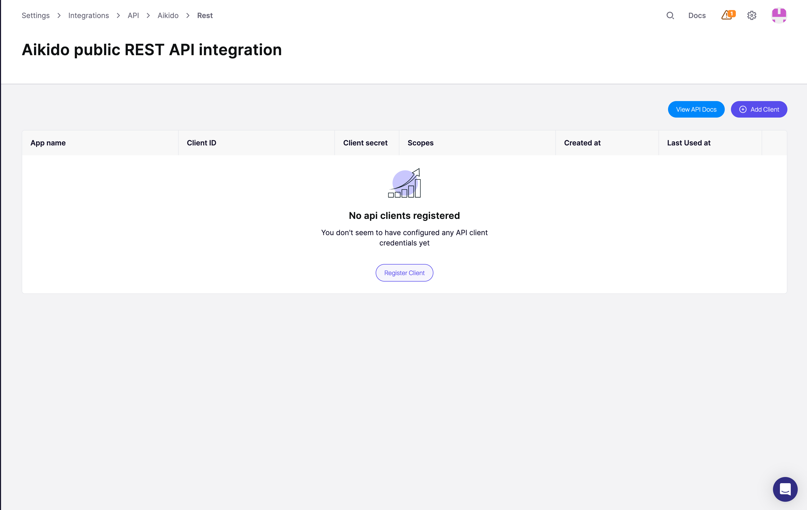The width and height of the screenshot is (807, 510).
Task: Navigate to Integrations breadcrumb
Action: click(88, 15)
